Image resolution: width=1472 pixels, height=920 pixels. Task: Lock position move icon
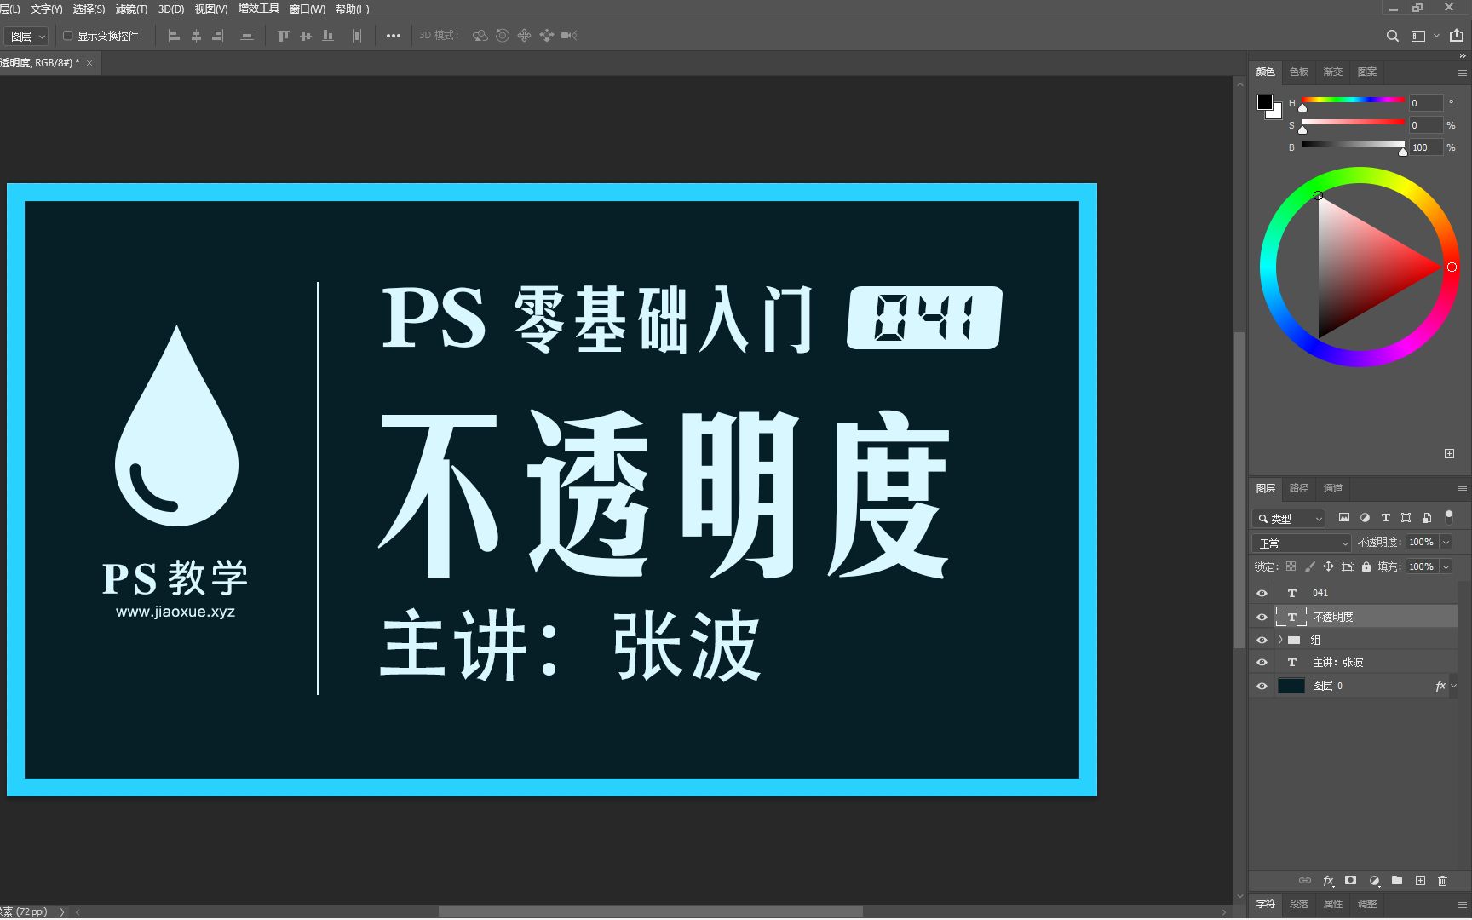coord(1328,566)
